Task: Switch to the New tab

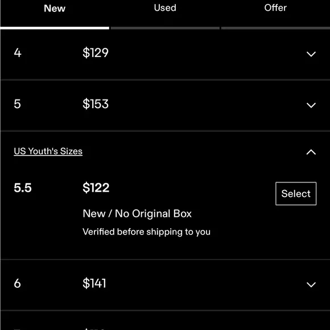Action: point(55,9)
